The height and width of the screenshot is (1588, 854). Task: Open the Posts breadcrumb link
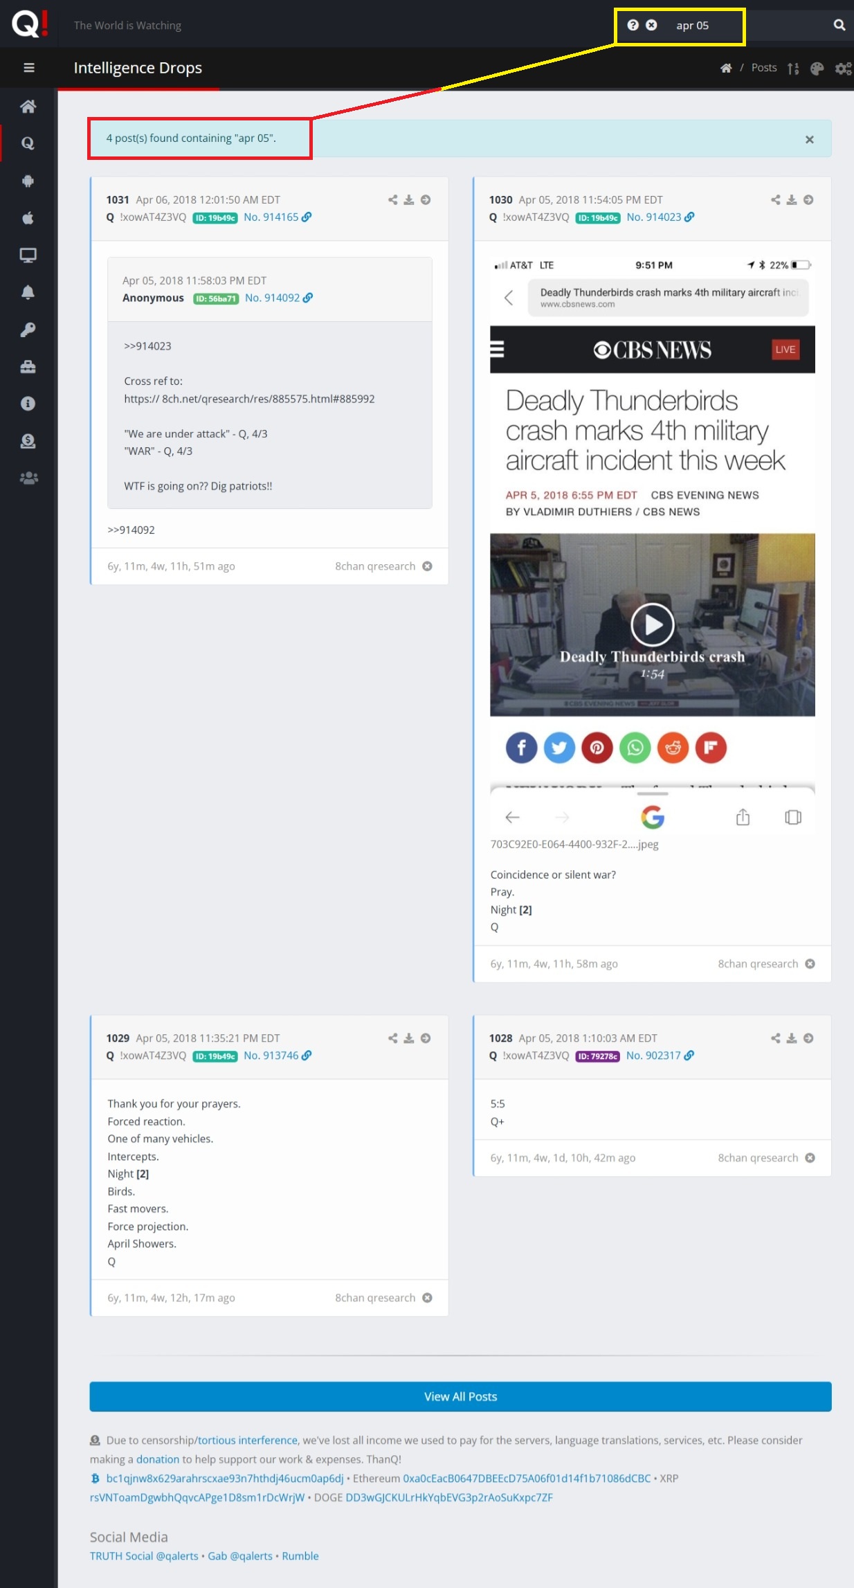pos(764,68)
